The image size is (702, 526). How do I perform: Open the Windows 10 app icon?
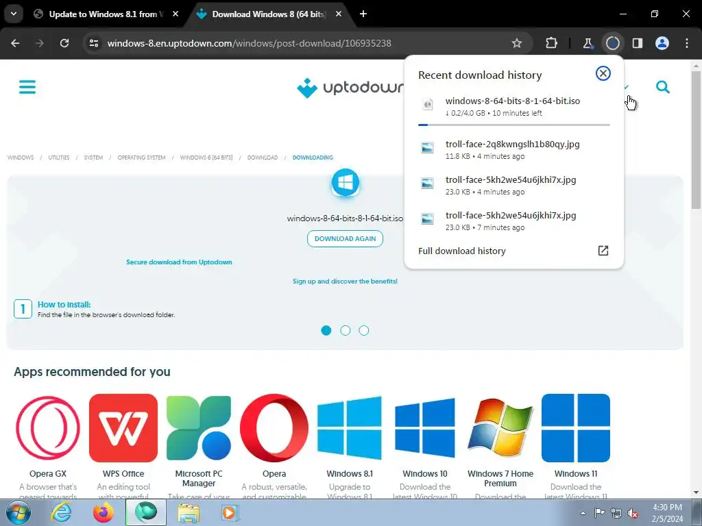tap(425, 428)
